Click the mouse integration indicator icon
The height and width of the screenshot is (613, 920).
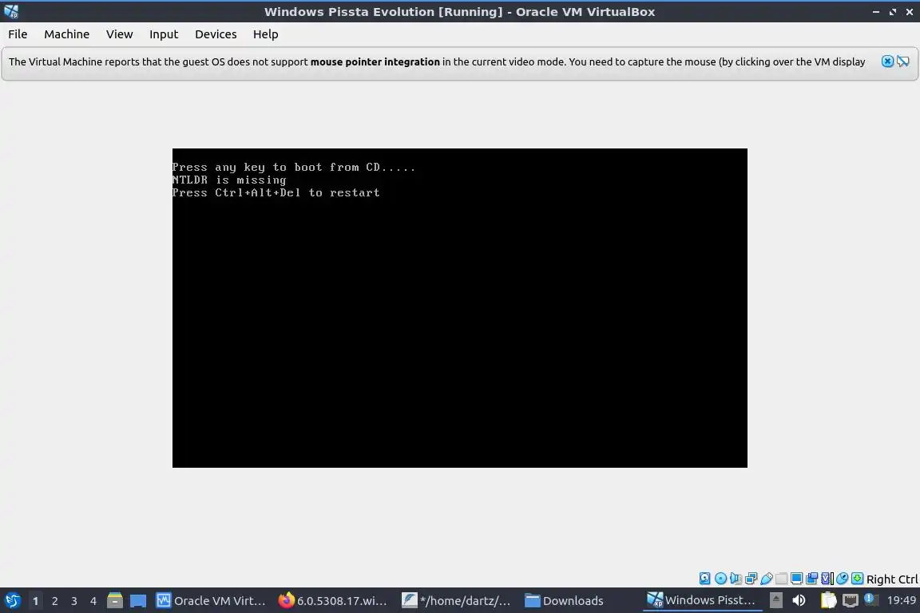[842, 579]
